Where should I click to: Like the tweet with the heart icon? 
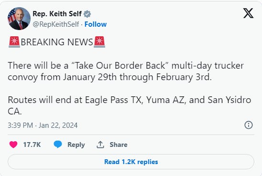(x=13, y=145)
